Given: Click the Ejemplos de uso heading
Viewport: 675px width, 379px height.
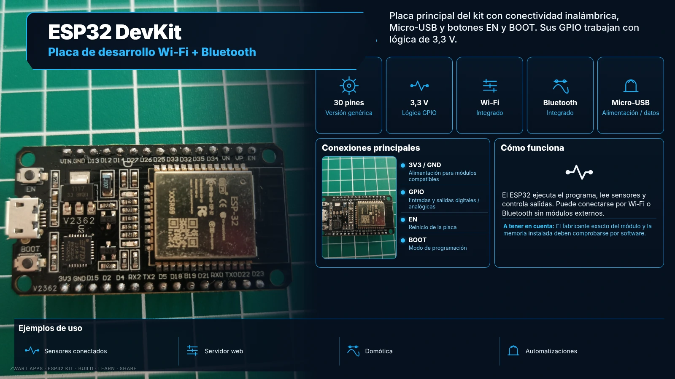Looking at the screenshot, I should [50, 328].
